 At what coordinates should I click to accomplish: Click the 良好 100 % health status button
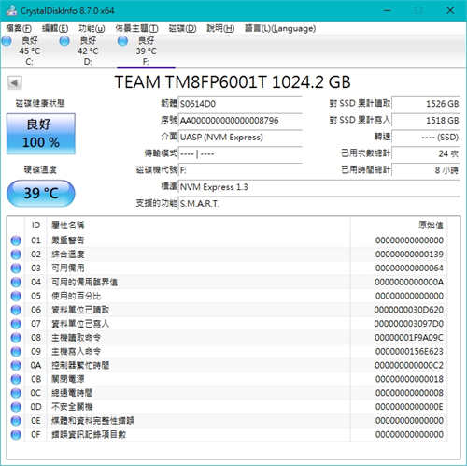41,134
